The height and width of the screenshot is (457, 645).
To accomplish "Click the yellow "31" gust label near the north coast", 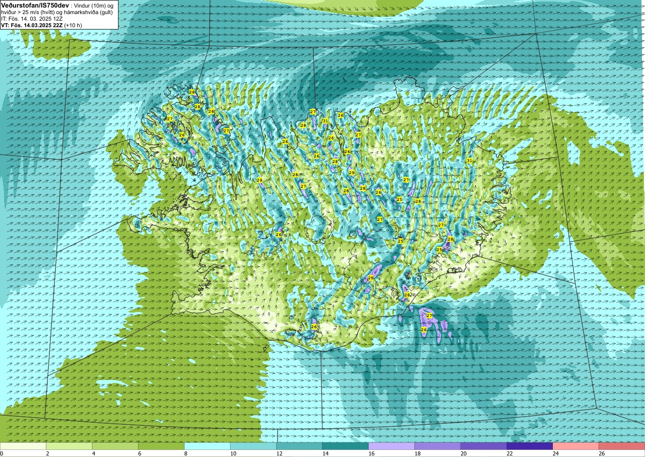I will pos(326,121).
